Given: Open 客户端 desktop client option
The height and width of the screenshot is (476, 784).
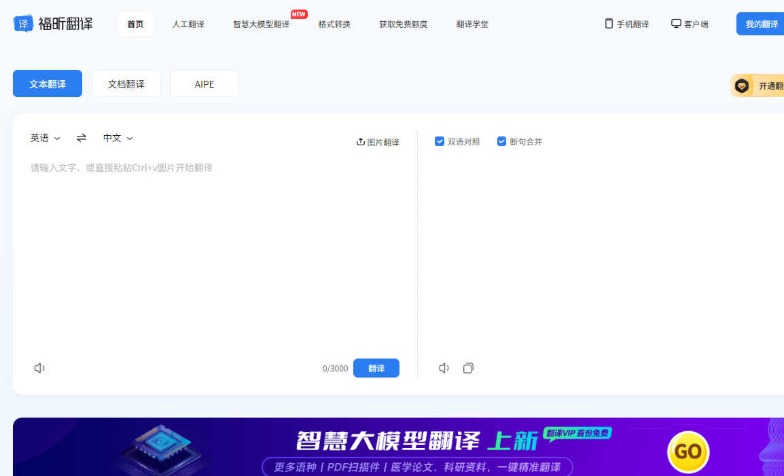Looking at the screenshot, I should click(x=690, y=23).
